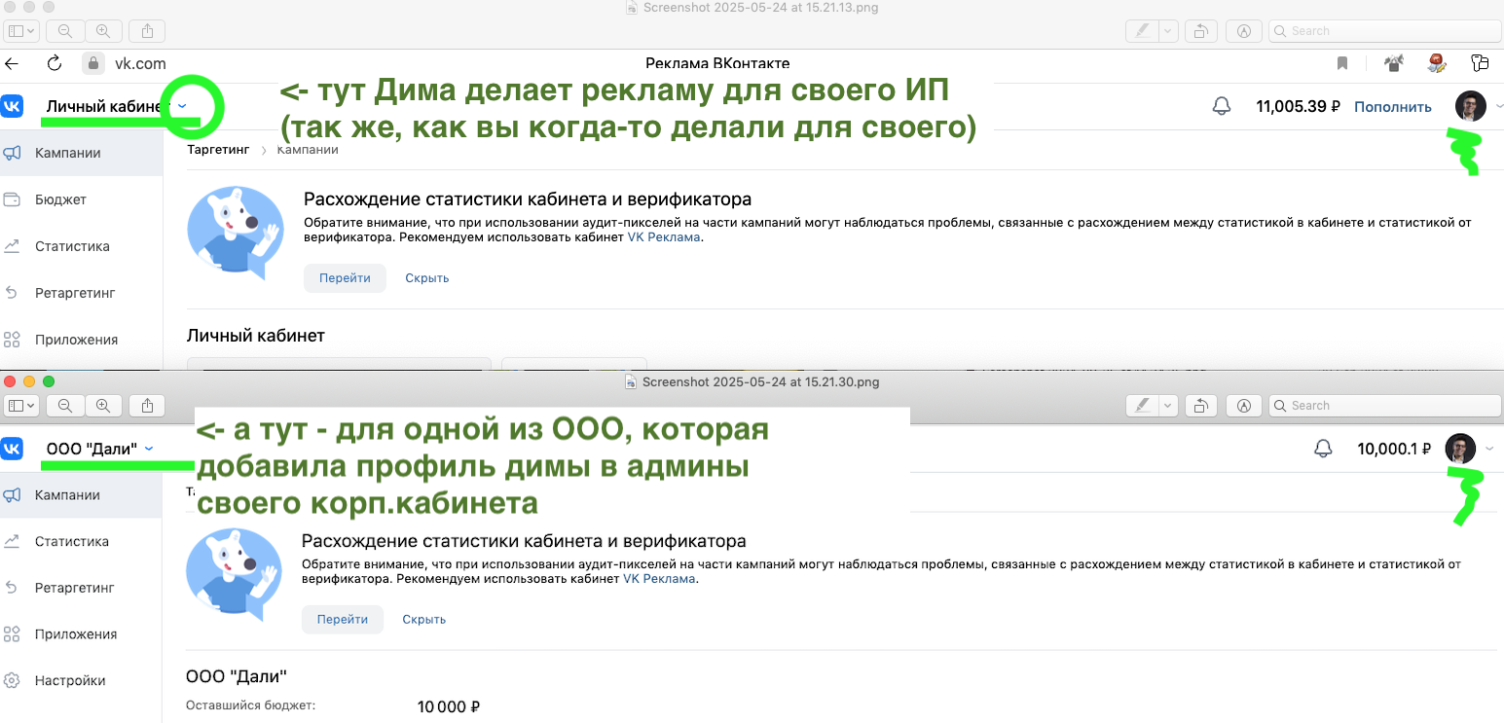Click the circled-A markup icon in 15.21.30 window
The height and width of the screenshot is (723, 1504).
click(1243, 405)
